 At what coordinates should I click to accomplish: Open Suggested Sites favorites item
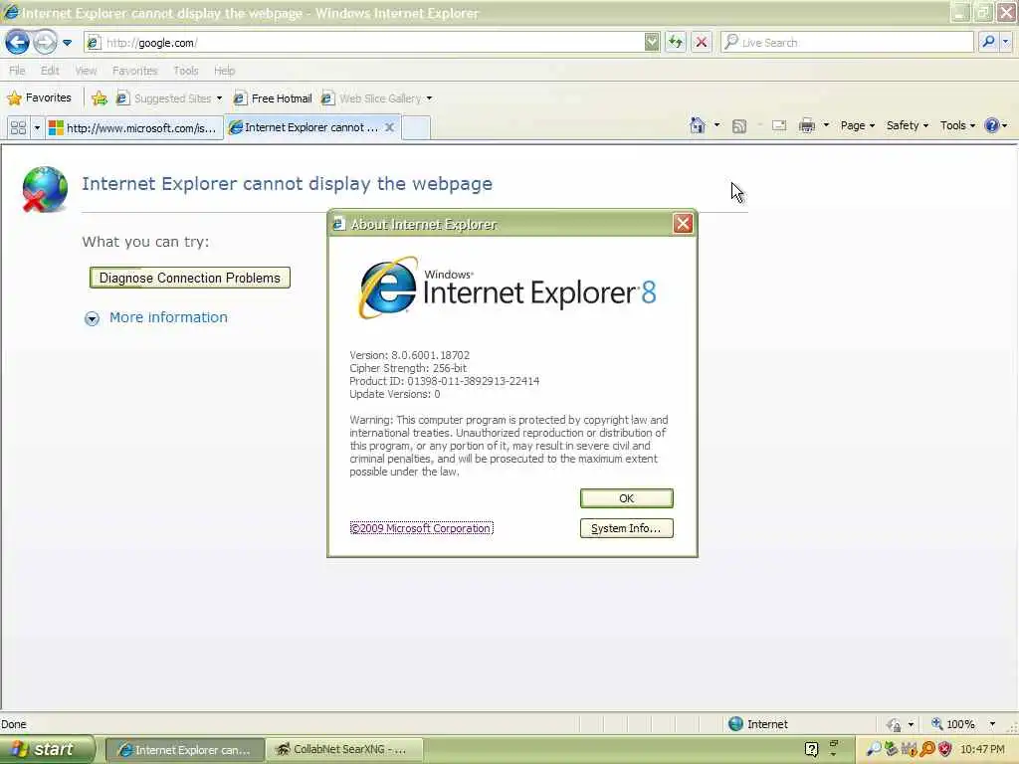point(169,98)
